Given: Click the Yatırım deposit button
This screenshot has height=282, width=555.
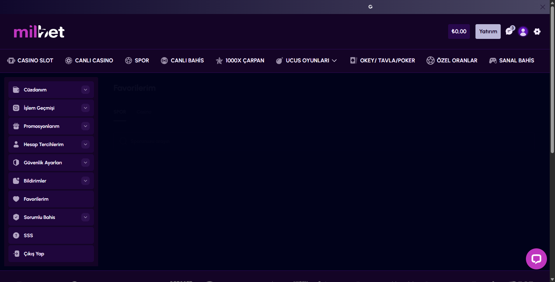Looking at the screenshot, I should coord(488,32).
